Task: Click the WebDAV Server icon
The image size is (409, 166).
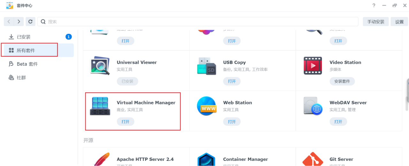Action: 313,106
